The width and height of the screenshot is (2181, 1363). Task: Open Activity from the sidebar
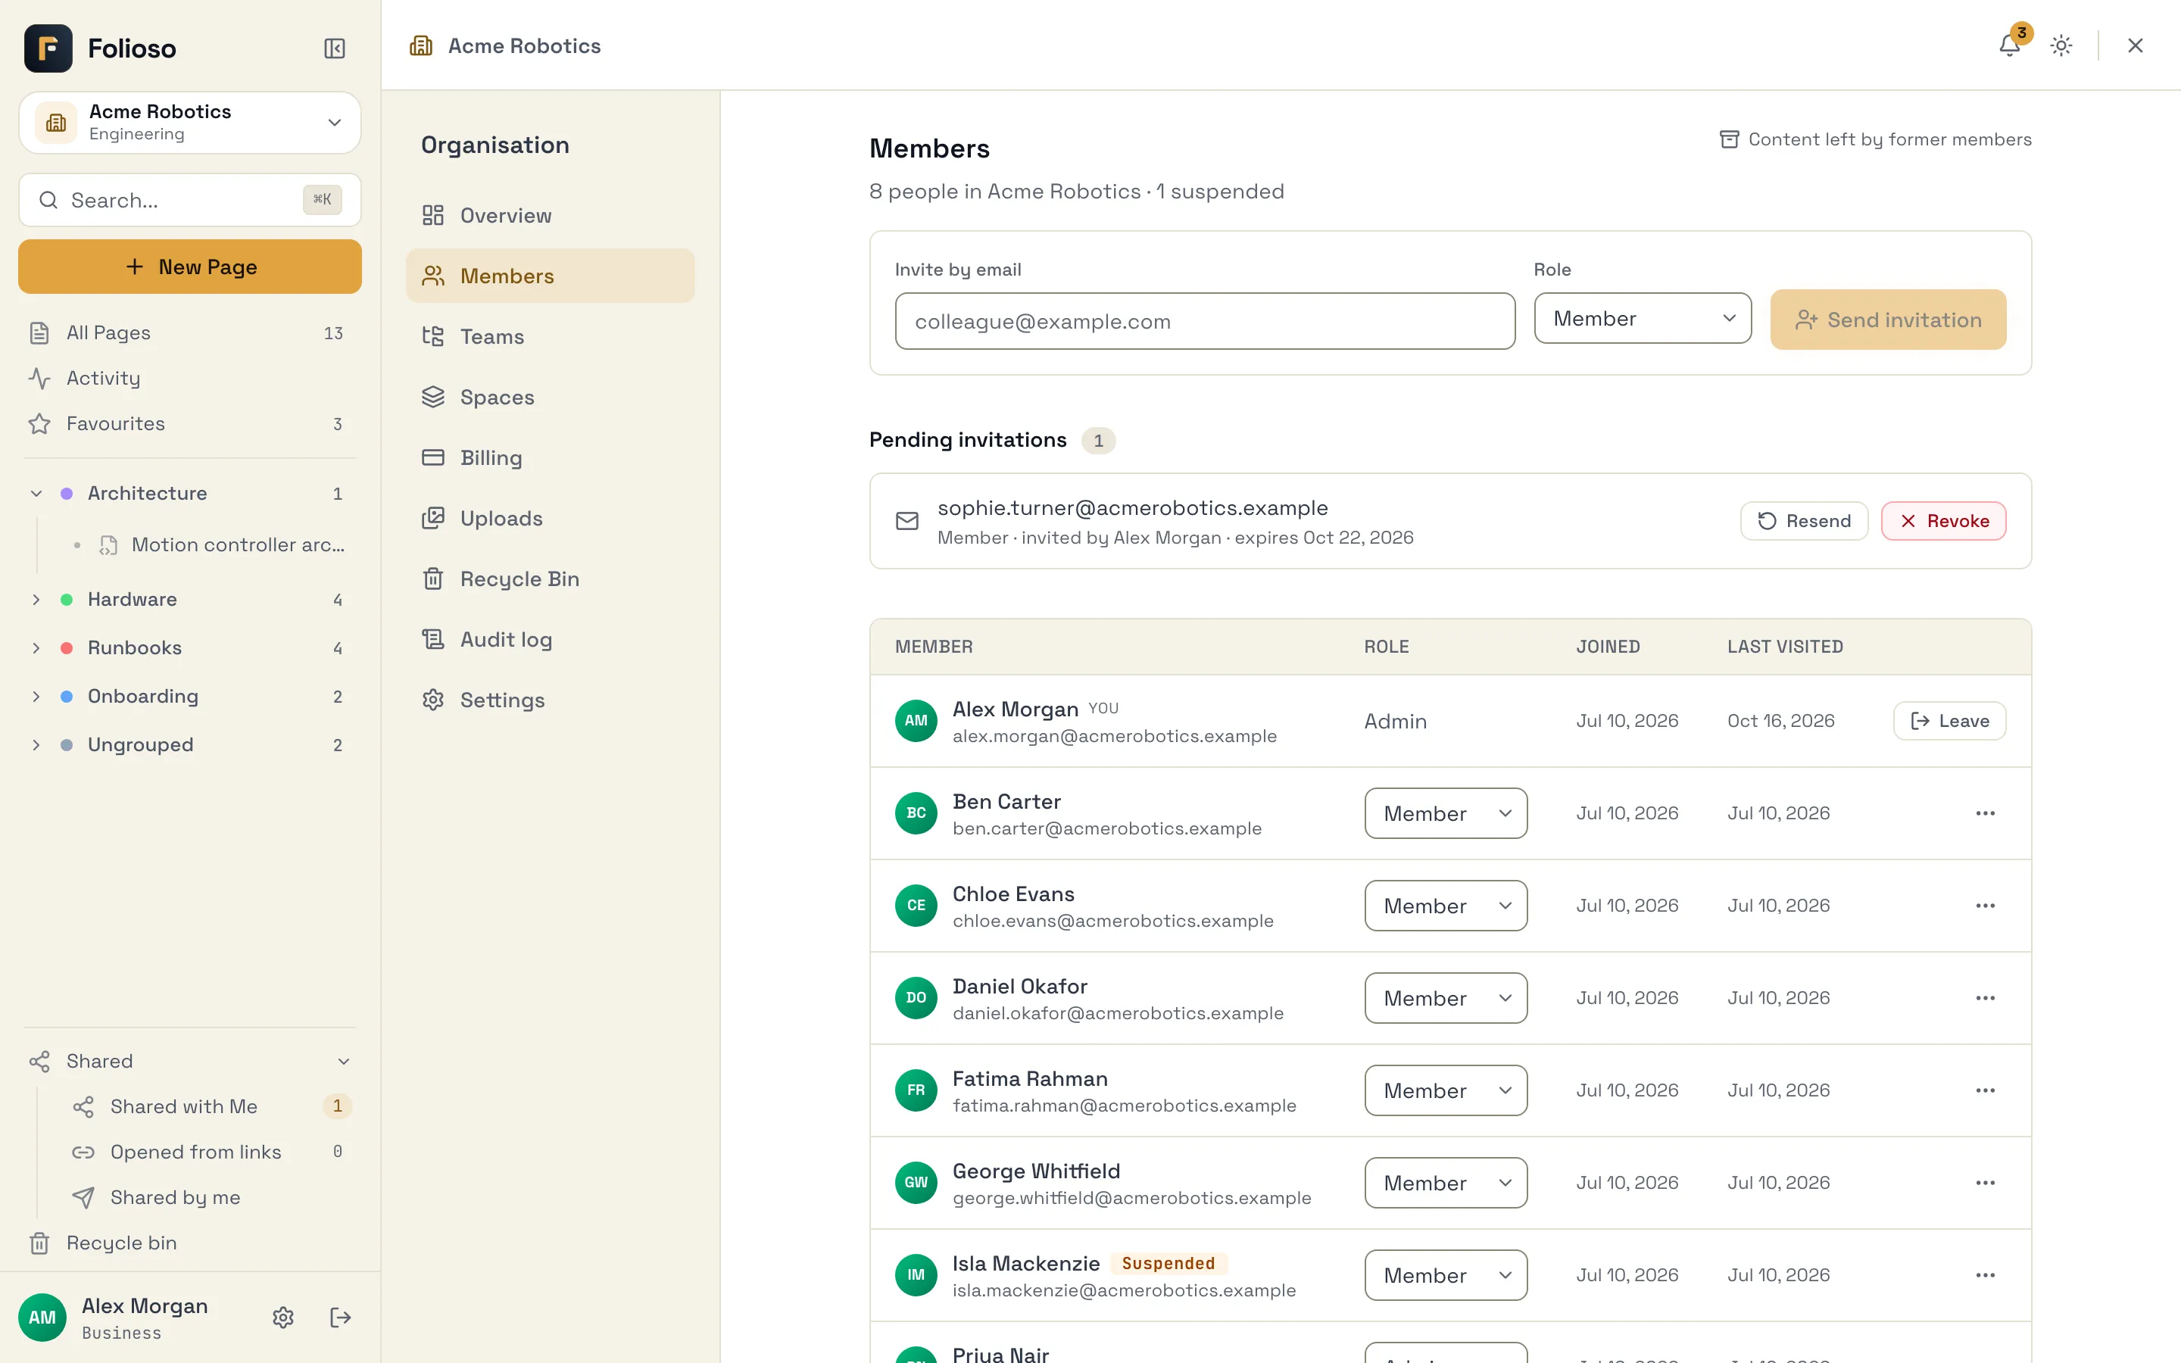[189, 378]
